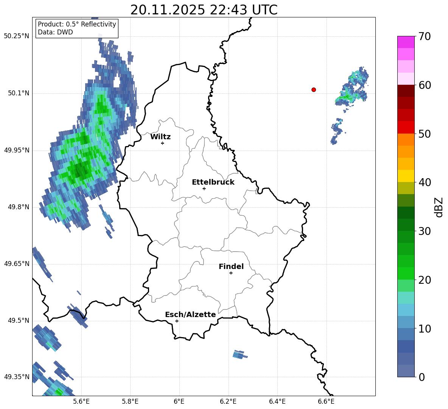Click the bright red 50 dBZ colorbar swatch
The image size is (448, 409).
406,128
